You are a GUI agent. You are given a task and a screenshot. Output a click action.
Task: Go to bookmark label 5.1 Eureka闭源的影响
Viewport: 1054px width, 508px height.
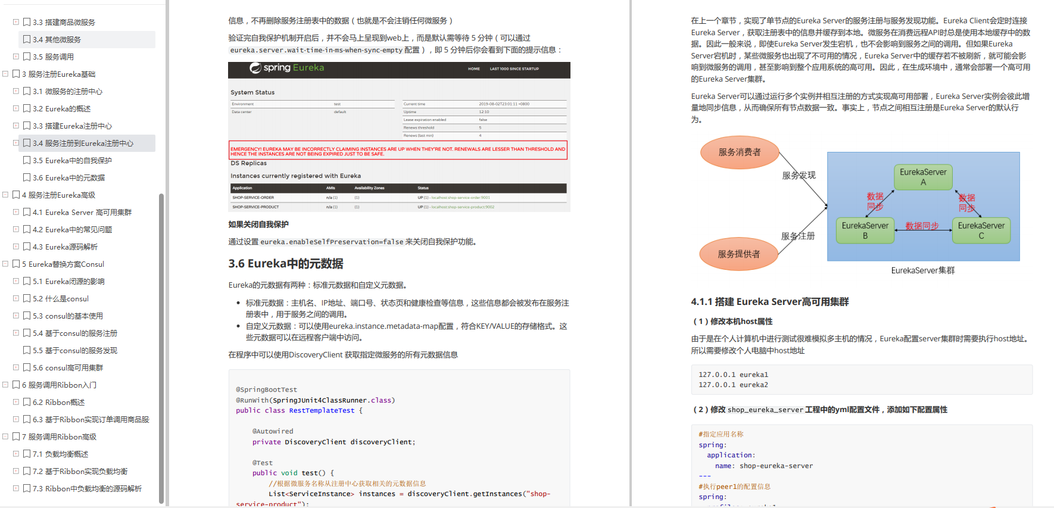tap(68, 281)
